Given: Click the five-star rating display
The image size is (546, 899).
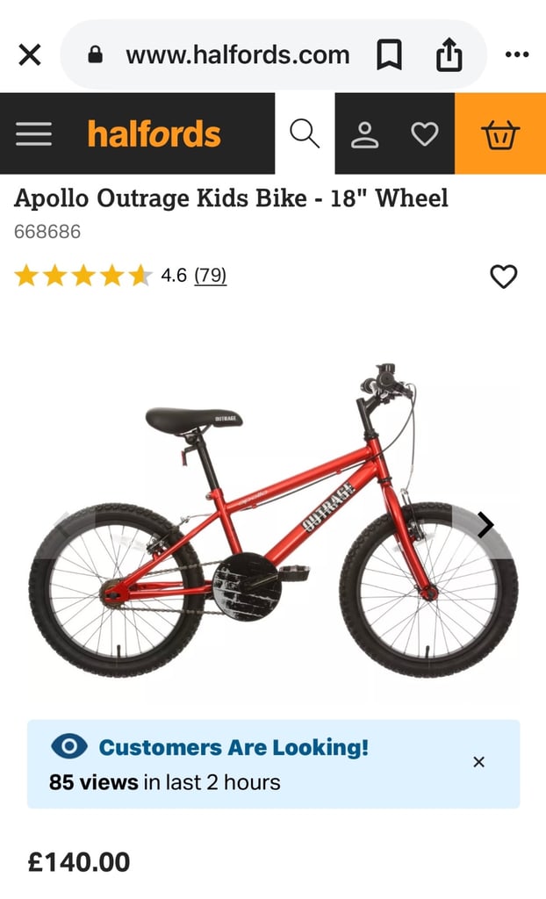Looking at the screenshot, I should point(83,276).
